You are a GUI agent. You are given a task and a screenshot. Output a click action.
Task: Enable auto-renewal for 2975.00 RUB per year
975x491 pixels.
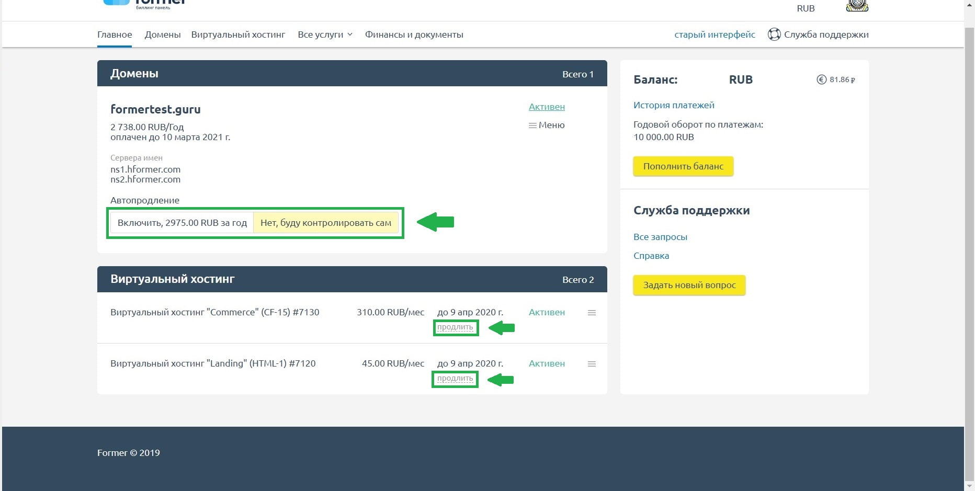182,223
